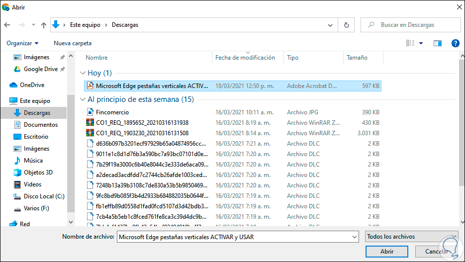The width and height of the screenshot is (465, 262).
Task: Collapse the Al principio de esta semana group
Action: click(x=83, y=99)
